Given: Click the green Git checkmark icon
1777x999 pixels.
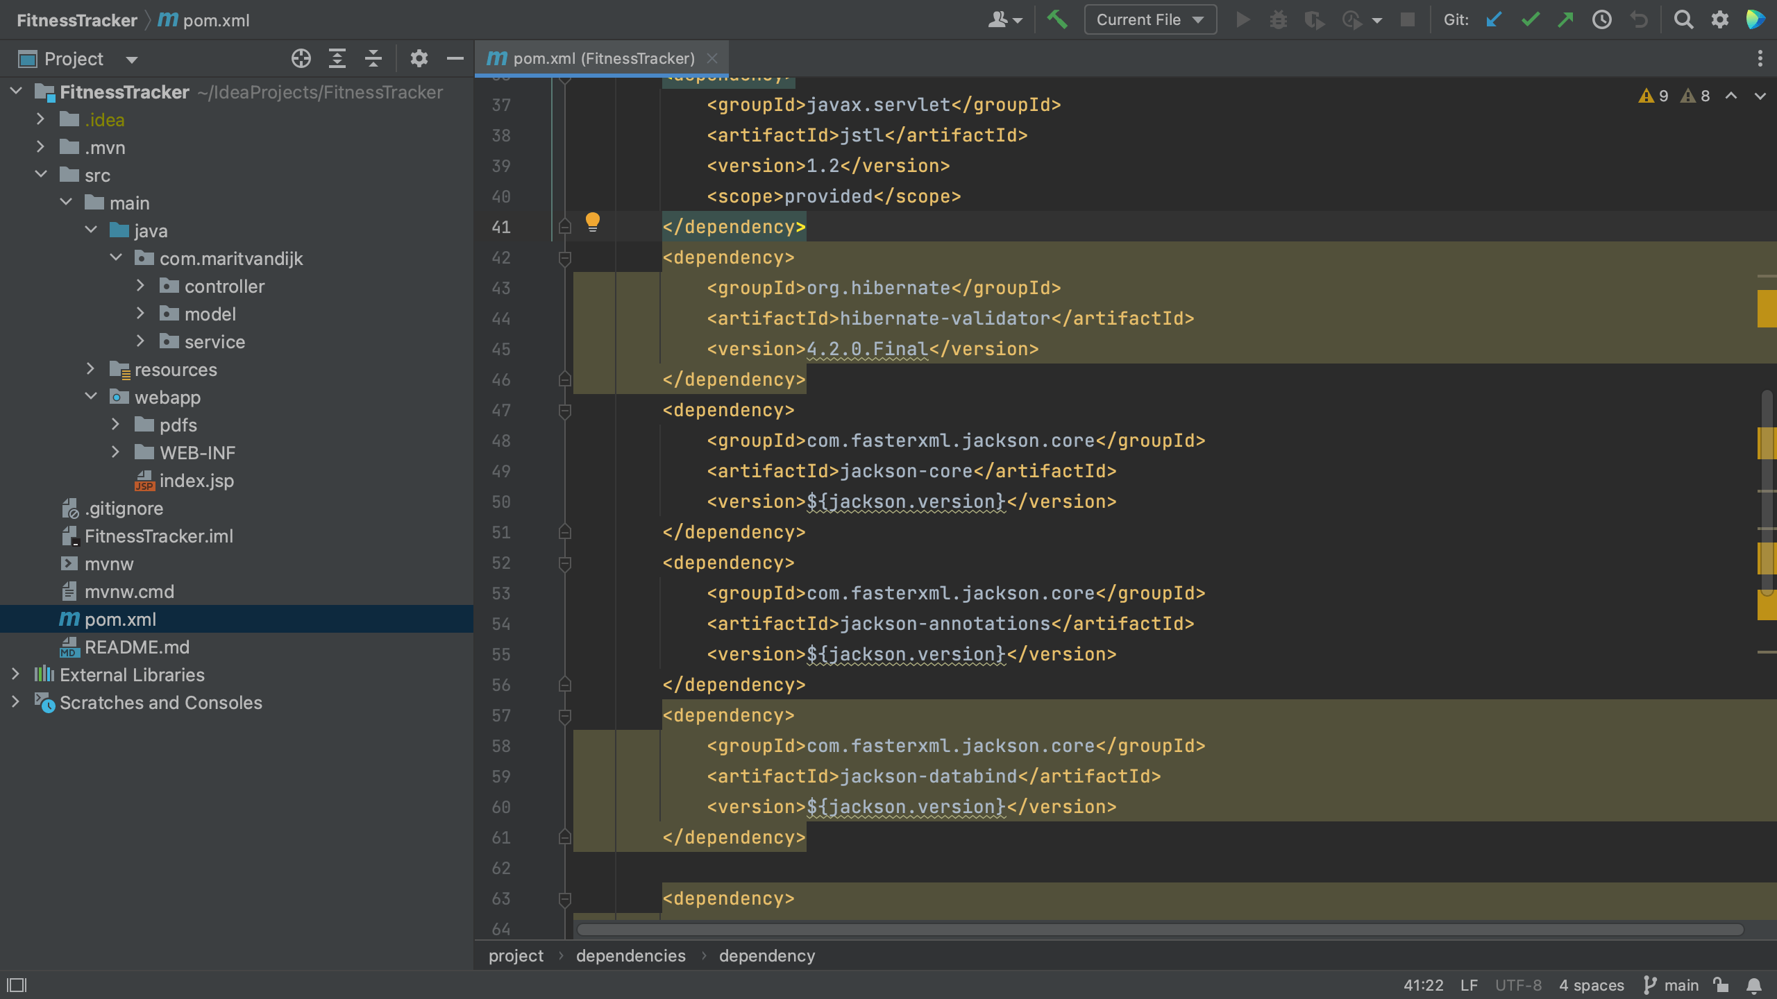Looking at the screenshot, I should (x=1529, y=21).
